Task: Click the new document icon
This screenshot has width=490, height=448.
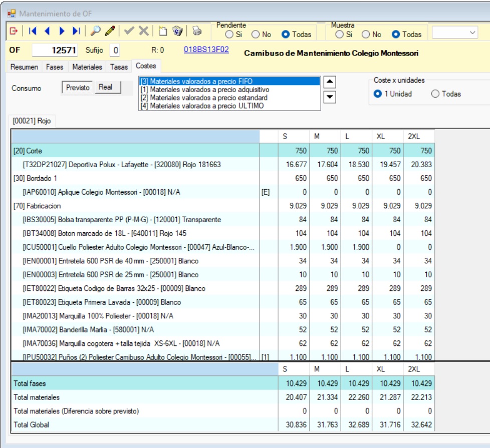Action: [x=163, y=32]
